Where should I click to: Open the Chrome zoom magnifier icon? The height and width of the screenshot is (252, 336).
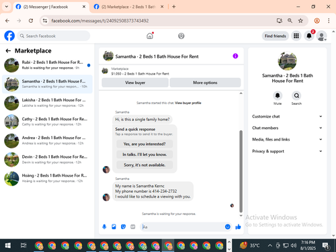(x=290, y=21)
